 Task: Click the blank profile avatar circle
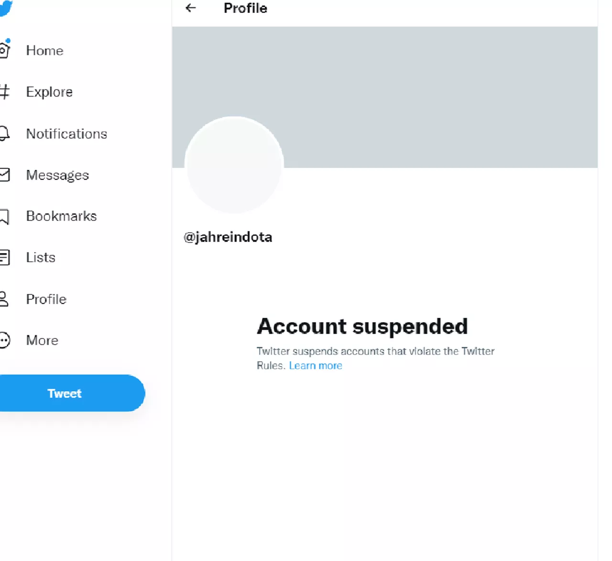[234, 164]
